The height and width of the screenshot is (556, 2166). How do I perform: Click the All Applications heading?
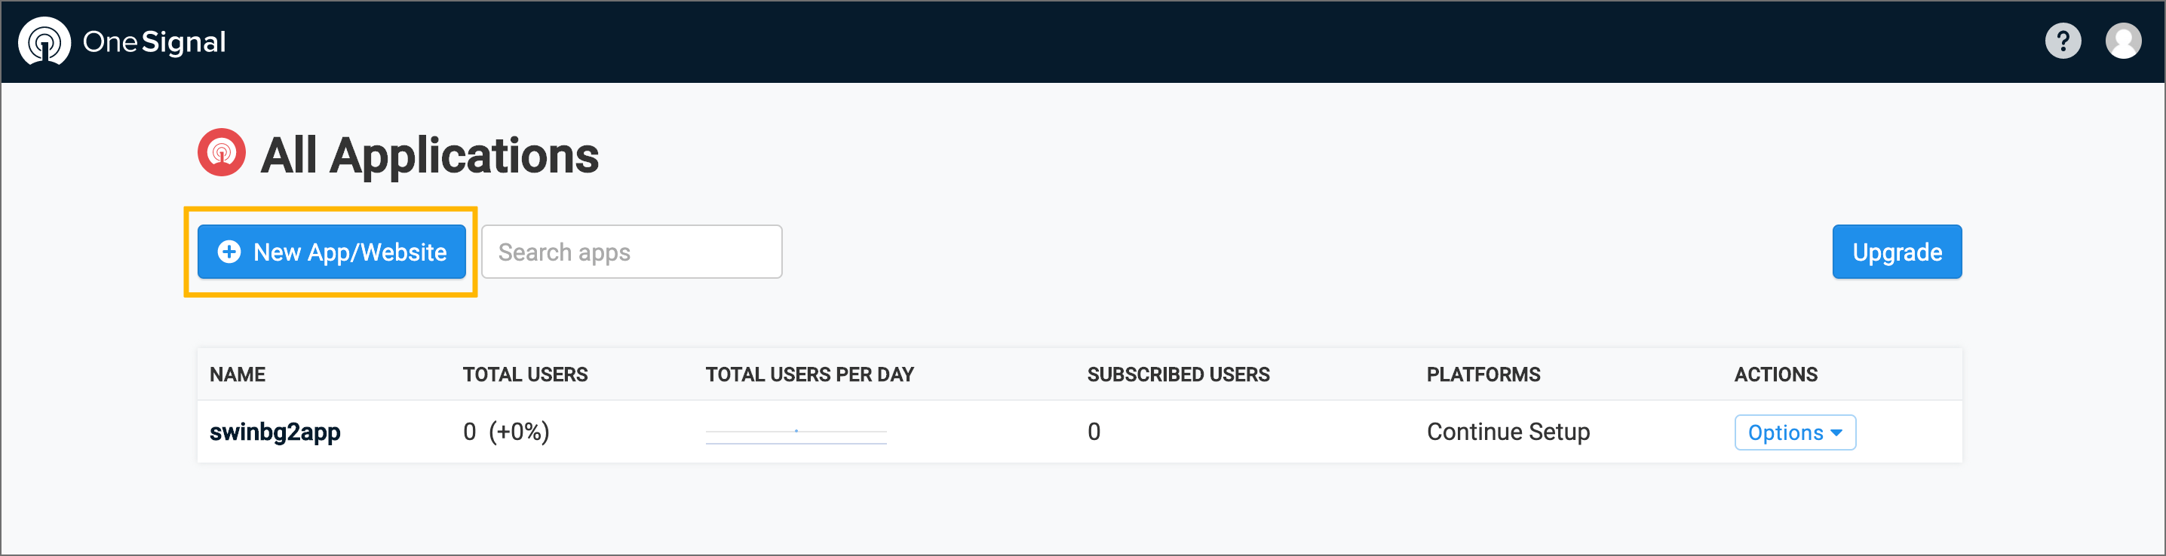point(430,155)
